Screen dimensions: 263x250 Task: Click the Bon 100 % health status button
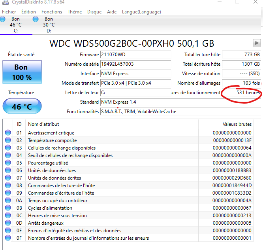click(x=22, y=72)
